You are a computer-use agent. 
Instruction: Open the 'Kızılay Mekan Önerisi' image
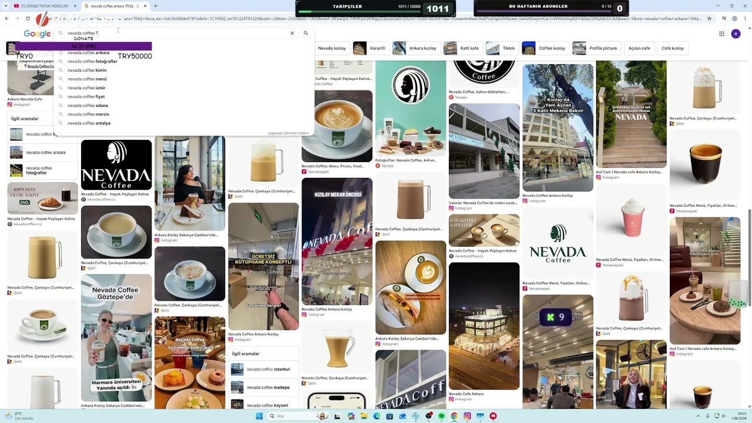point(337,241)
